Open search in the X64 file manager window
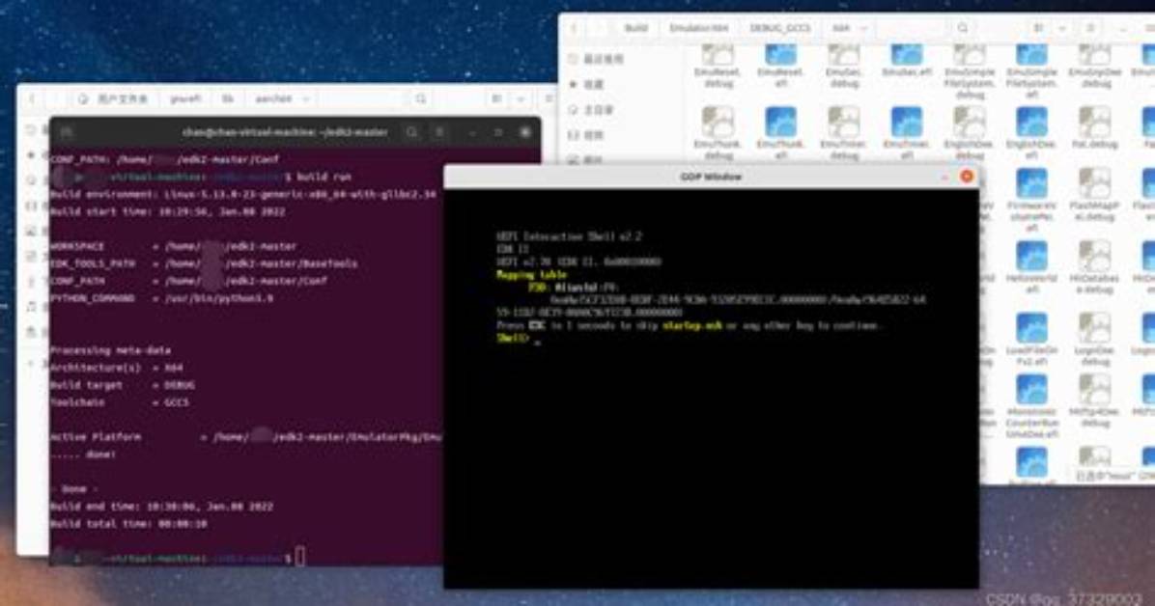Image resolution: width=1155 pixels, height=606 pixels. coord(963,28)
